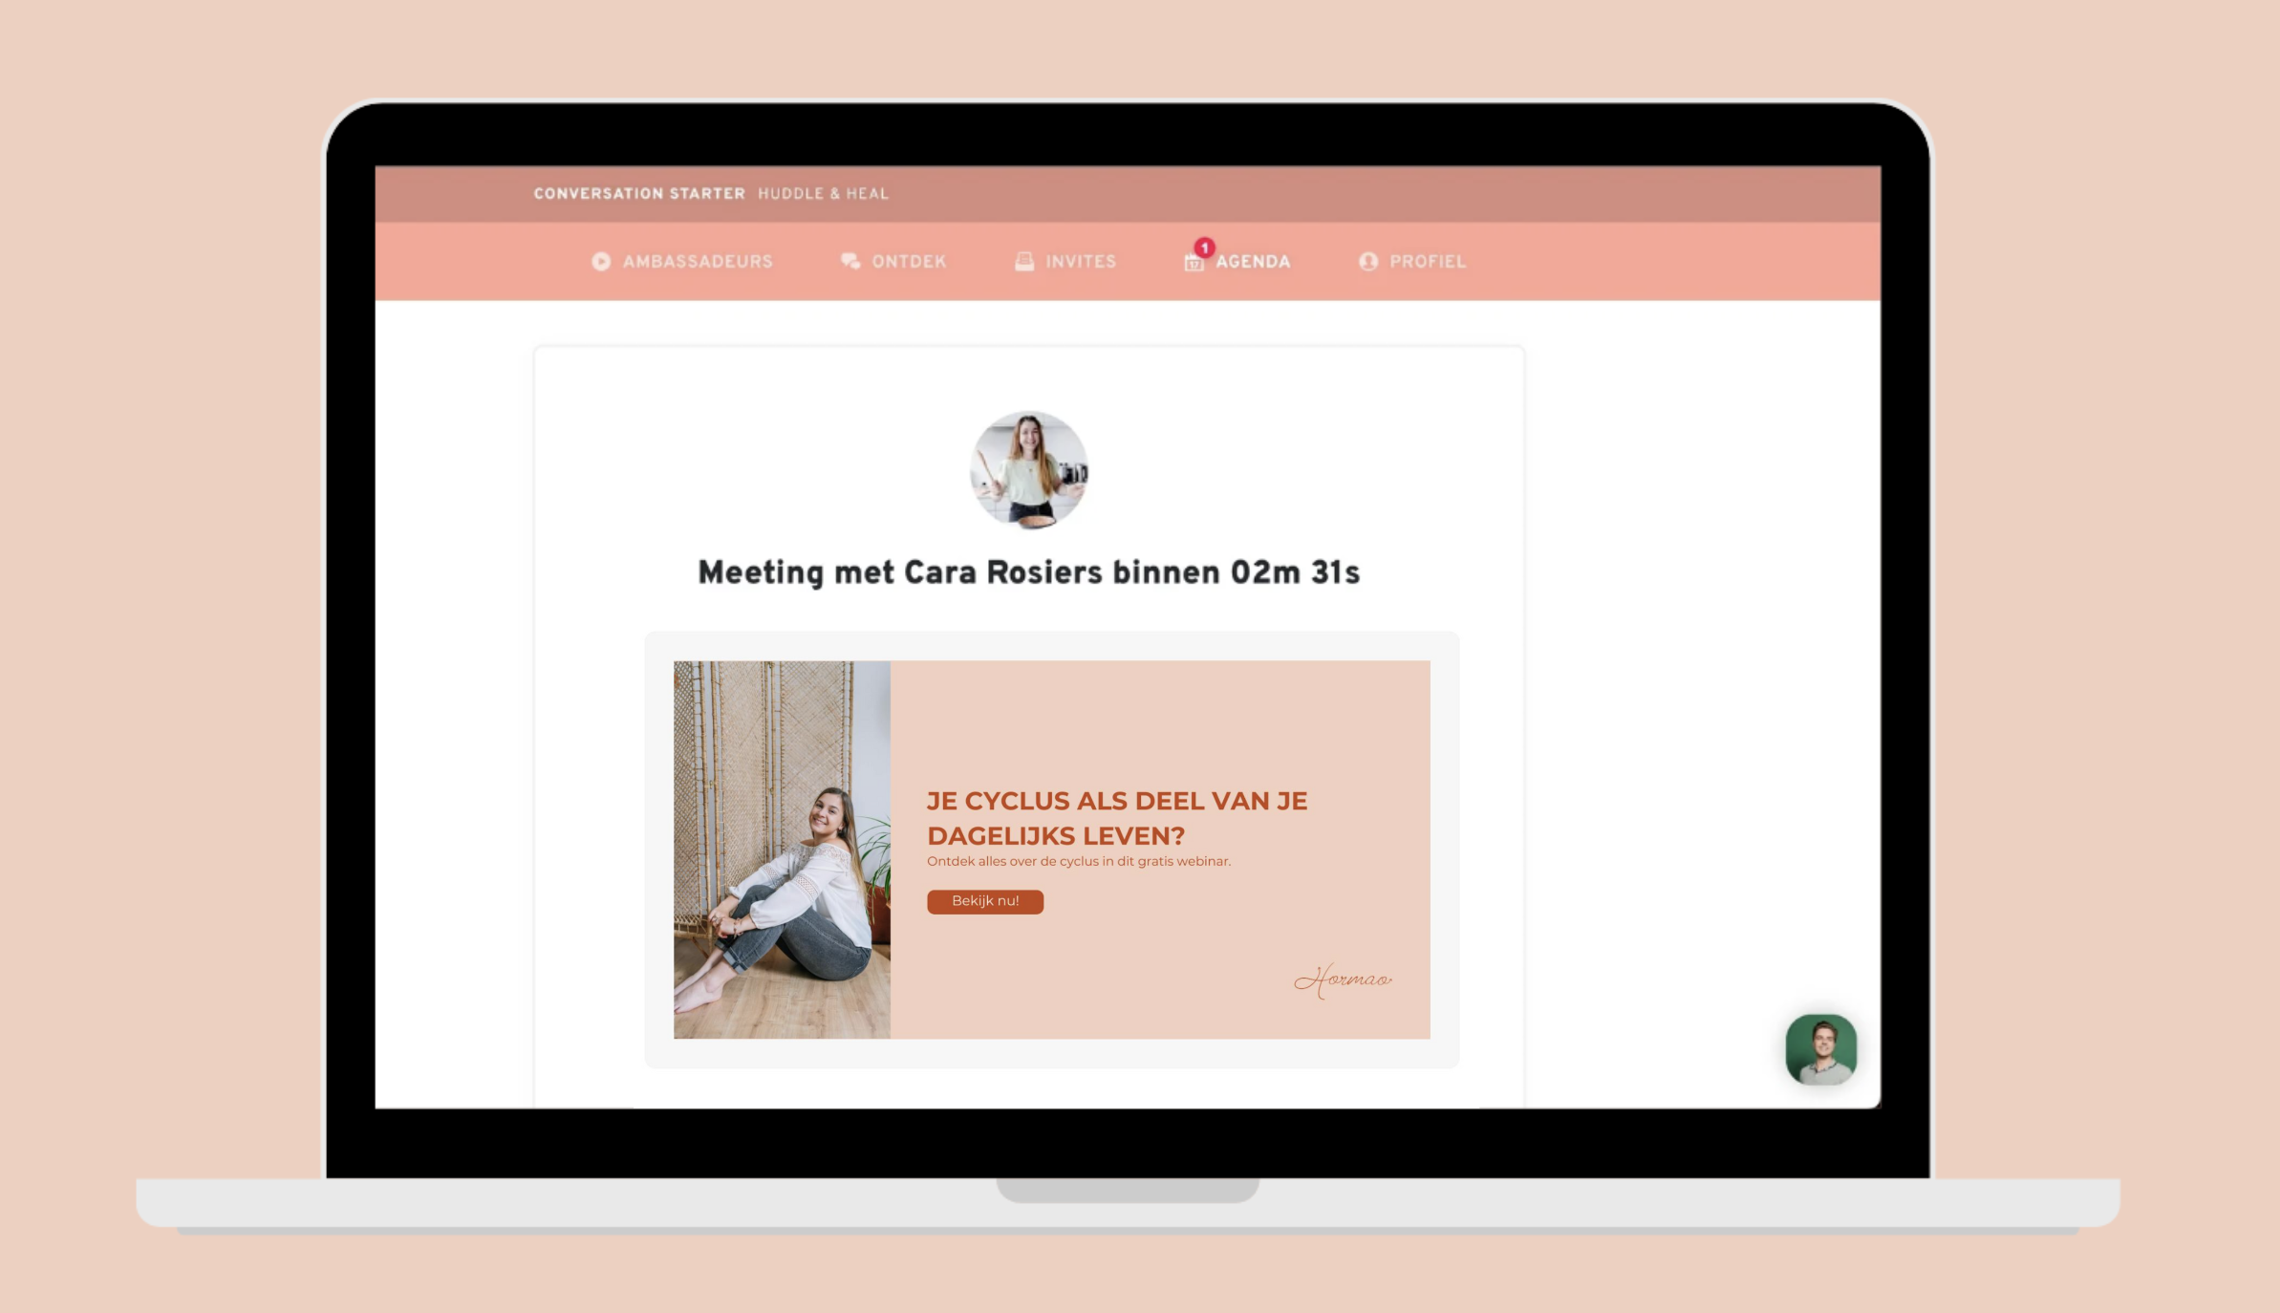Click Cara Rosiers' round profile photo
Viewport: 2280px width, 1313px height.
tap(1028, 469)
